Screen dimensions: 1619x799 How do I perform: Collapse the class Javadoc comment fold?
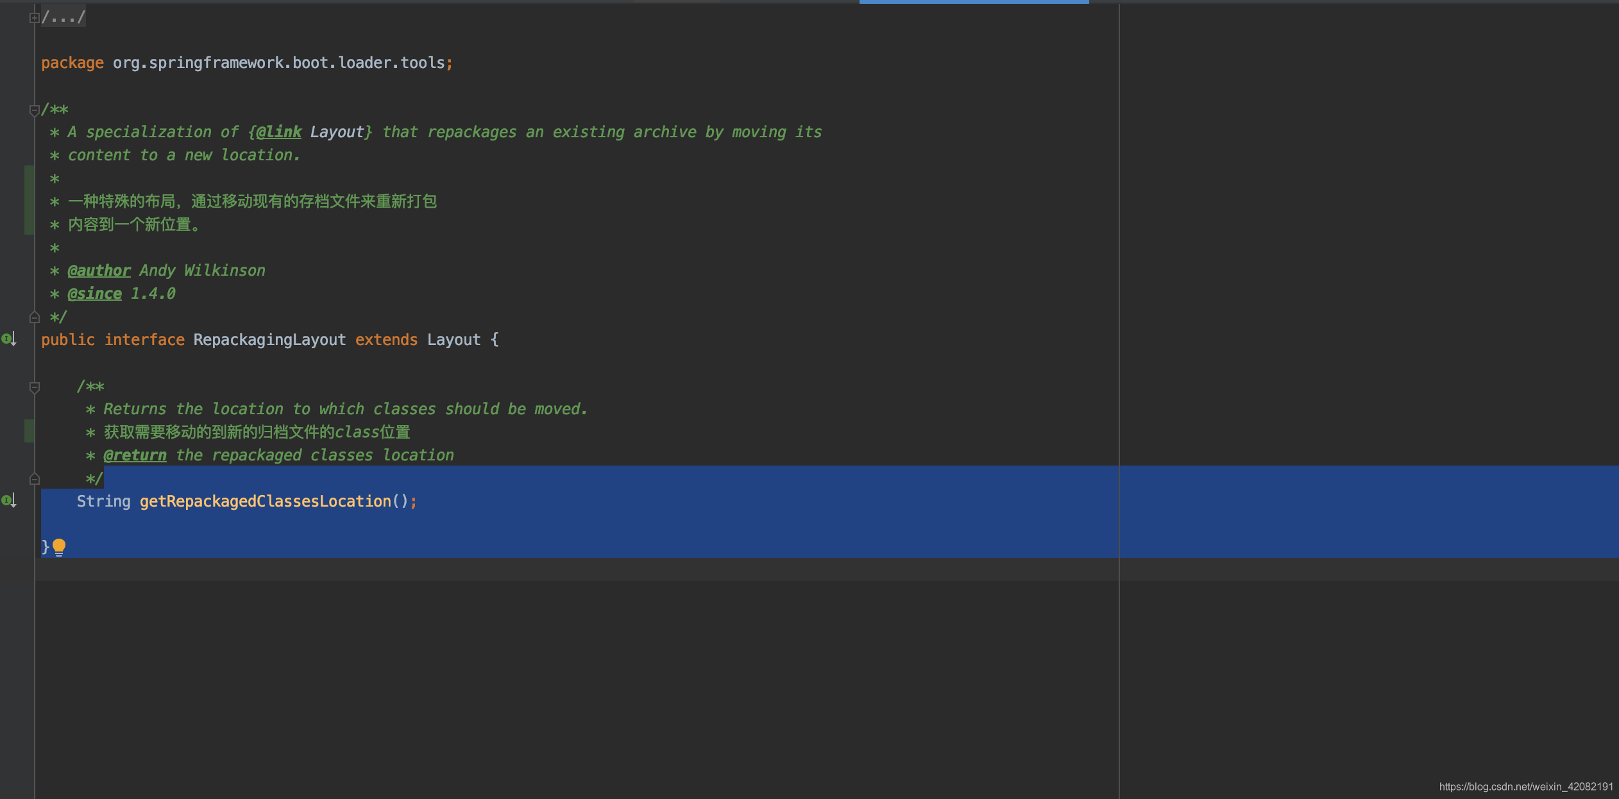click(35, 110)
